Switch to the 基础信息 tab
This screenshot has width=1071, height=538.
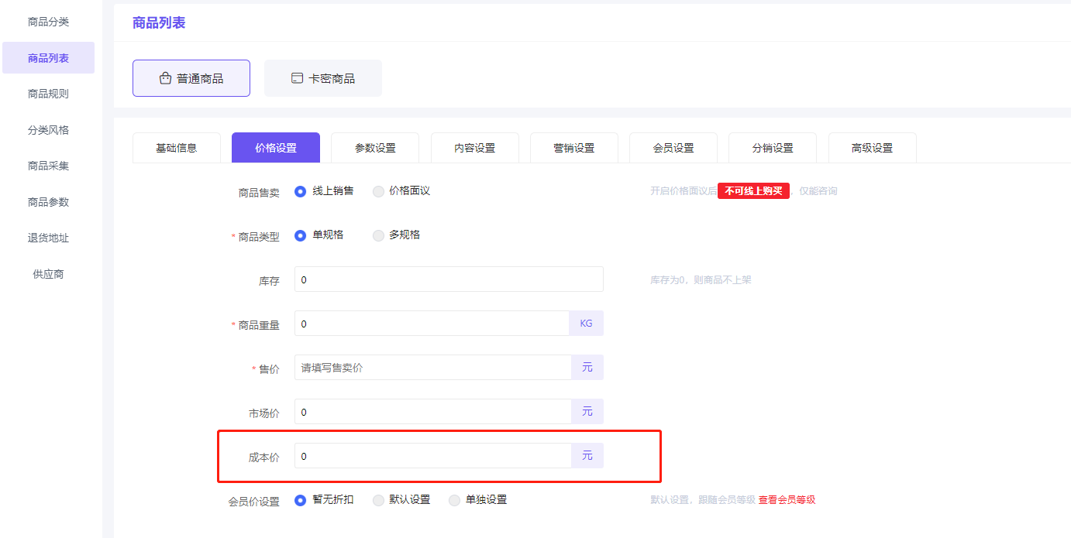pos(177,148)
